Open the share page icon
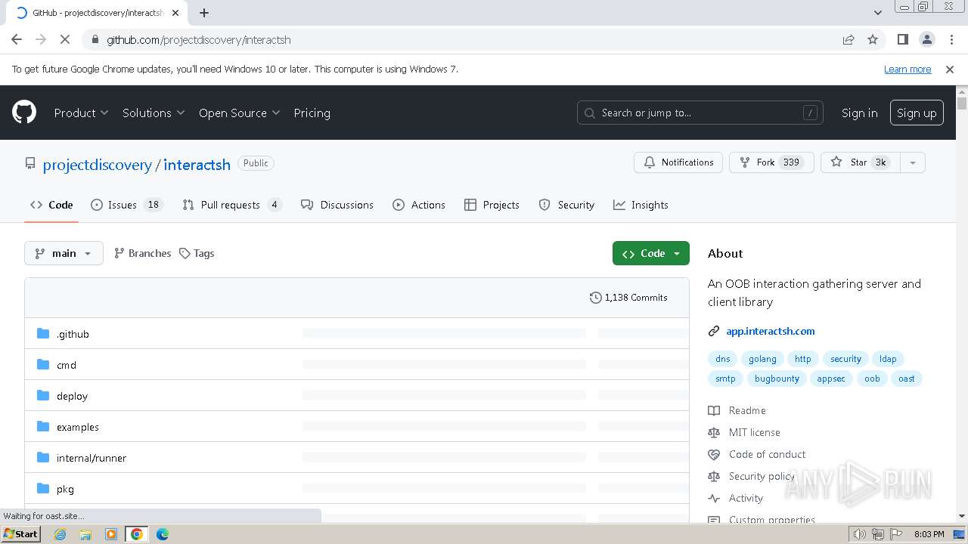The image size is (968, 544). [849, 39]
